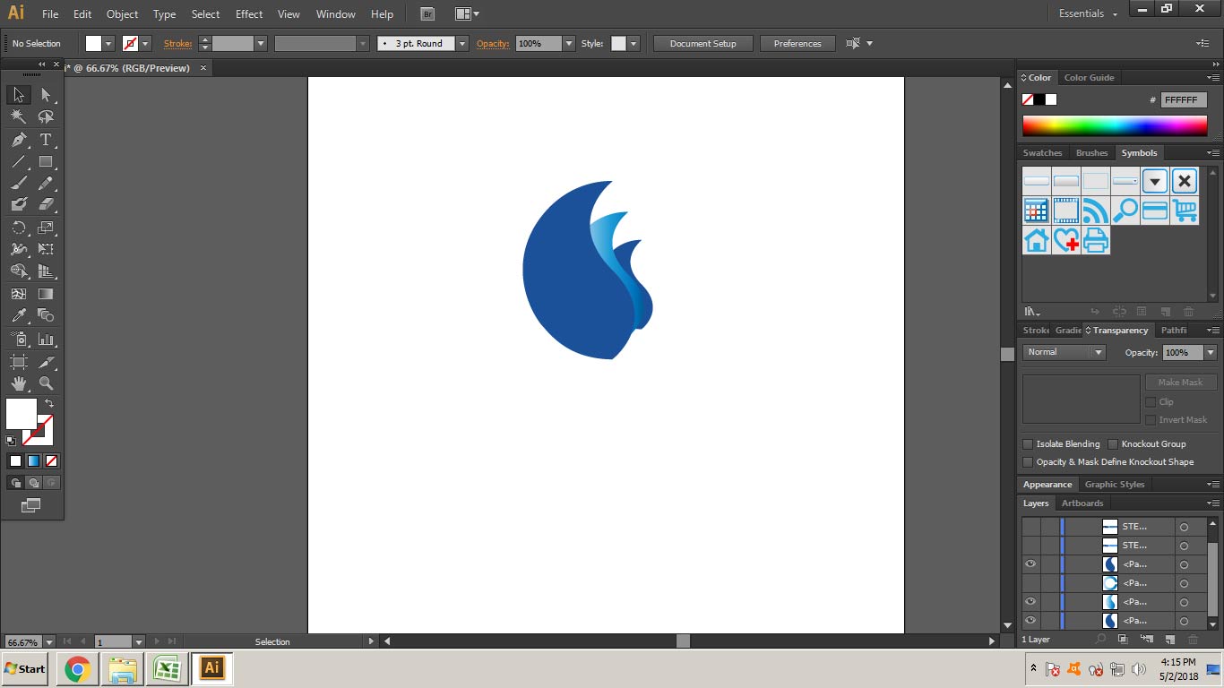Open the Transparency panel opacity dropdown
Image resolution: width=1224 pixels, height=688 pixels.
point(1211,353)
